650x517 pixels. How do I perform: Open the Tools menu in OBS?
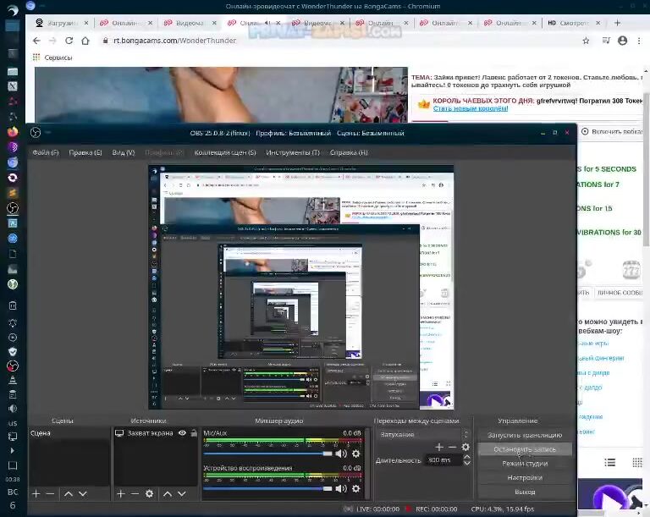pyautogui.click(x=292, y=152)
